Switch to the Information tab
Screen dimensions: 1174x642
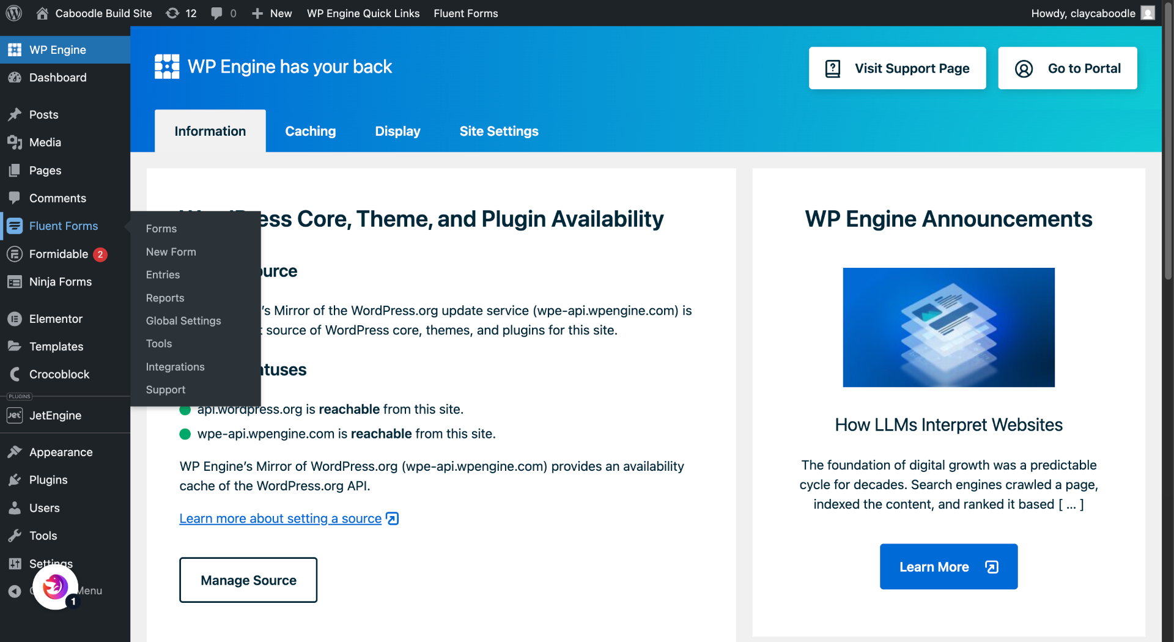tap(210, 131)
